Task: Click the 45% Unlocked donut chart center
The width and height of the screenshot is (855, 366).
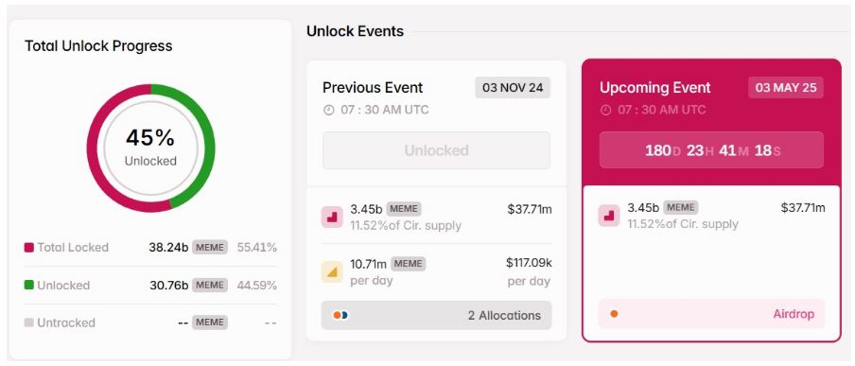Action: pyautogui.click(x=150, y=148)
